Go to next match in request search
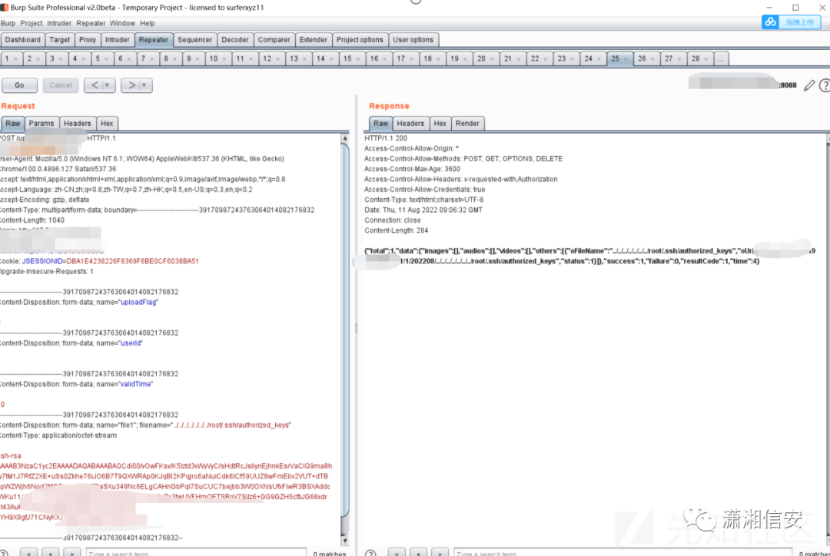This screenshot has height=556, width=830. pos(72,553)
